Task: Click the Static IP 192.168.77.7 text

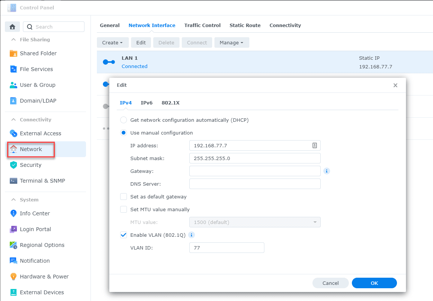Action: click(x=375, y=62)
